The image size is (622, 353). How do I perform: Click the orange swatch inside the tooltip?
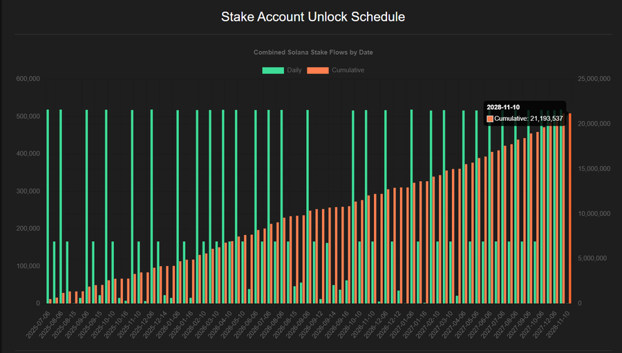491,119
